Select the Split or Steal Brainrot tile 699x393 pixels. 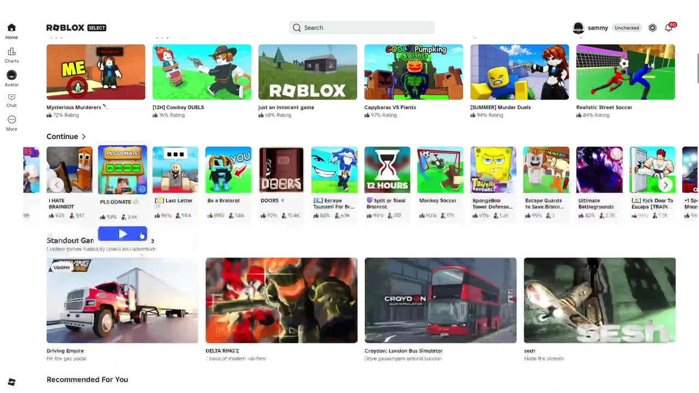pos(387,170)
